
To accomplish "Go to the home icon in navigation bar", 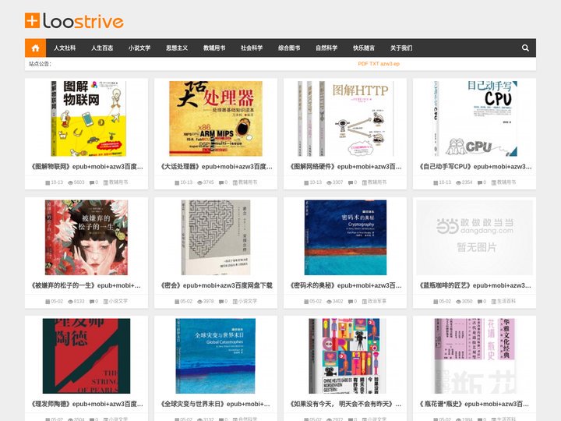I will 35,48.
